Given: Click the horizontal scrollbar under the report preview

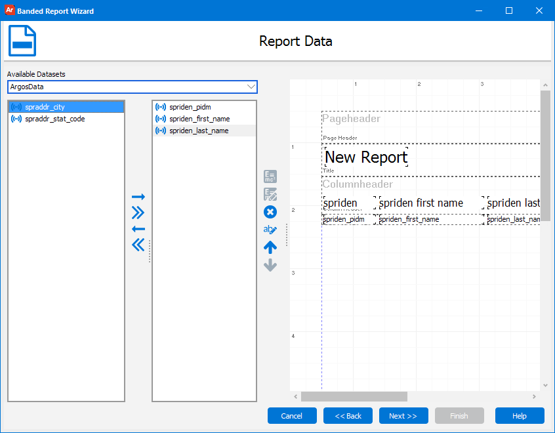Looking at the screenshot, I should click(x=354, y=396).
